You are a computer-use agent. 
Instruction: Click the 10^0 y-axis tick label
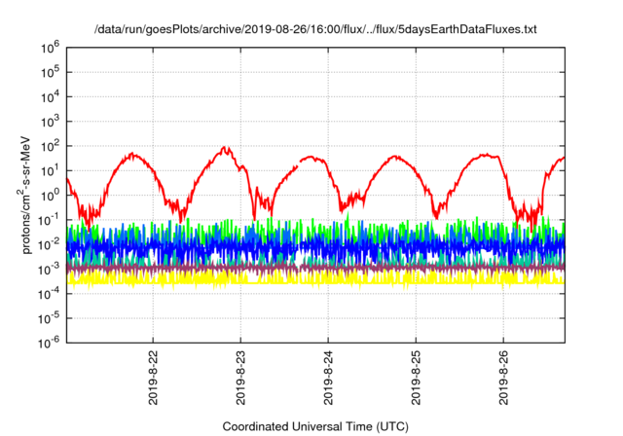pos(50,196)
